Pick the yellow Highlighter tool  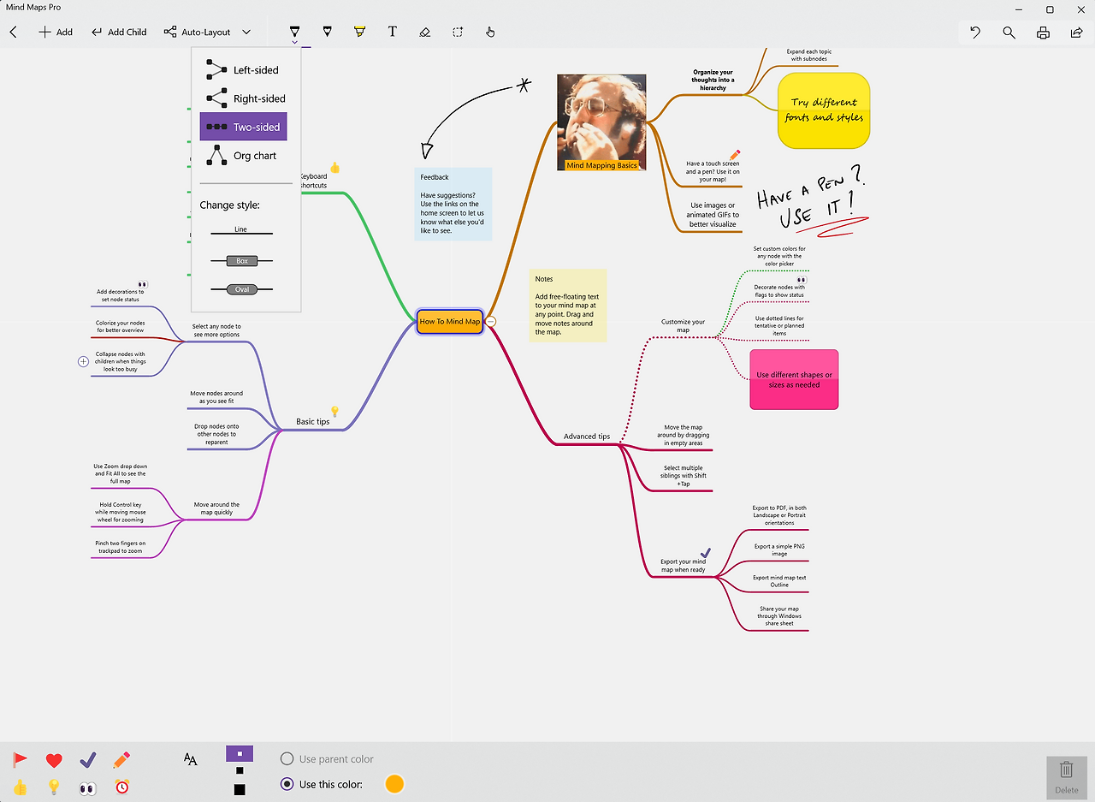point(359,31)
